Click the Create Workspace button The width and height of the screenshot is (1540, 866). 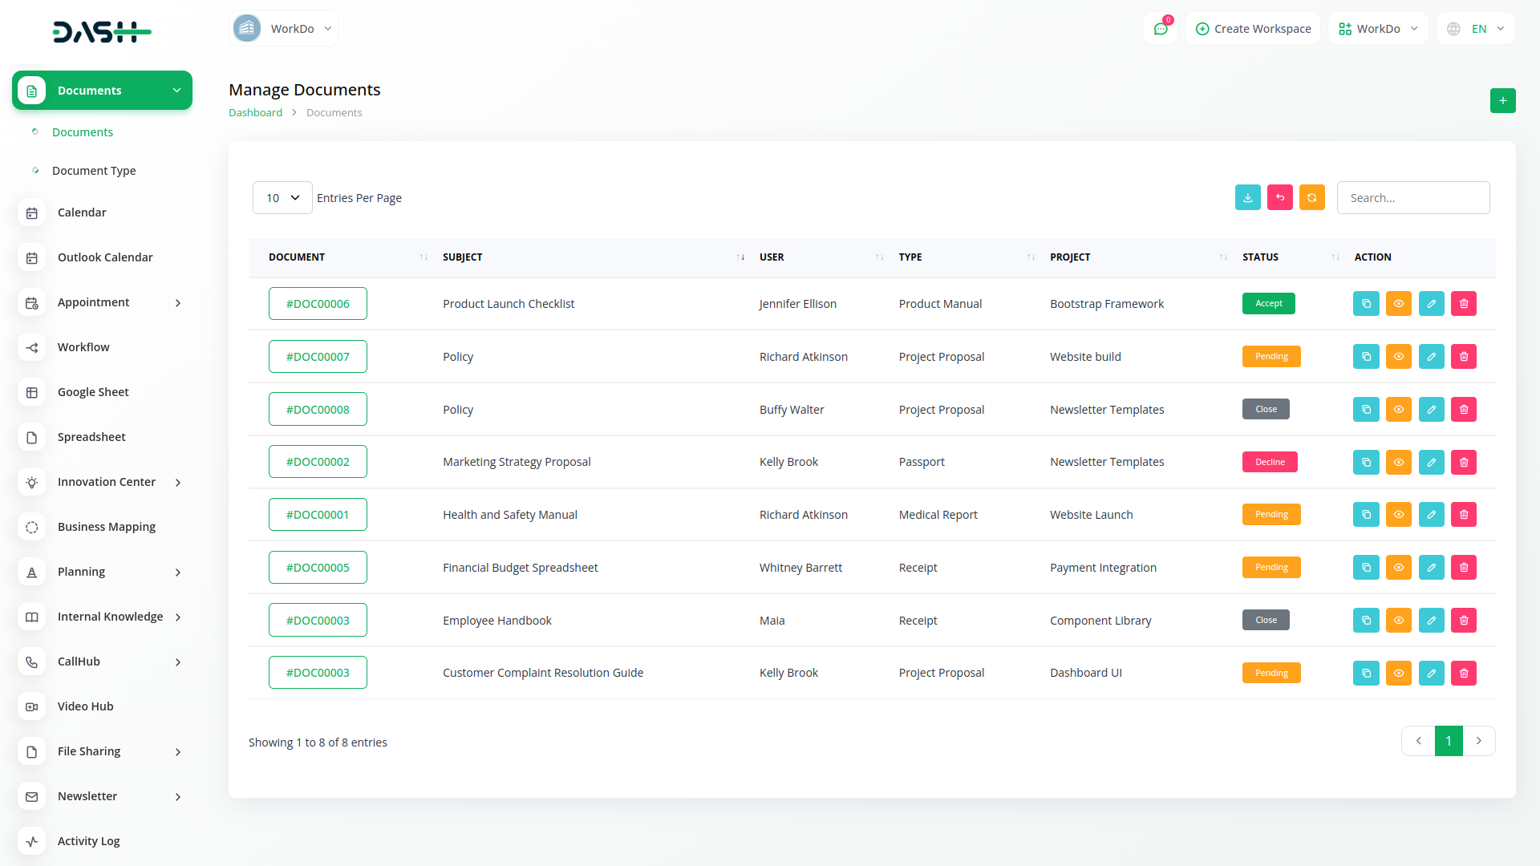point(1252,28)
